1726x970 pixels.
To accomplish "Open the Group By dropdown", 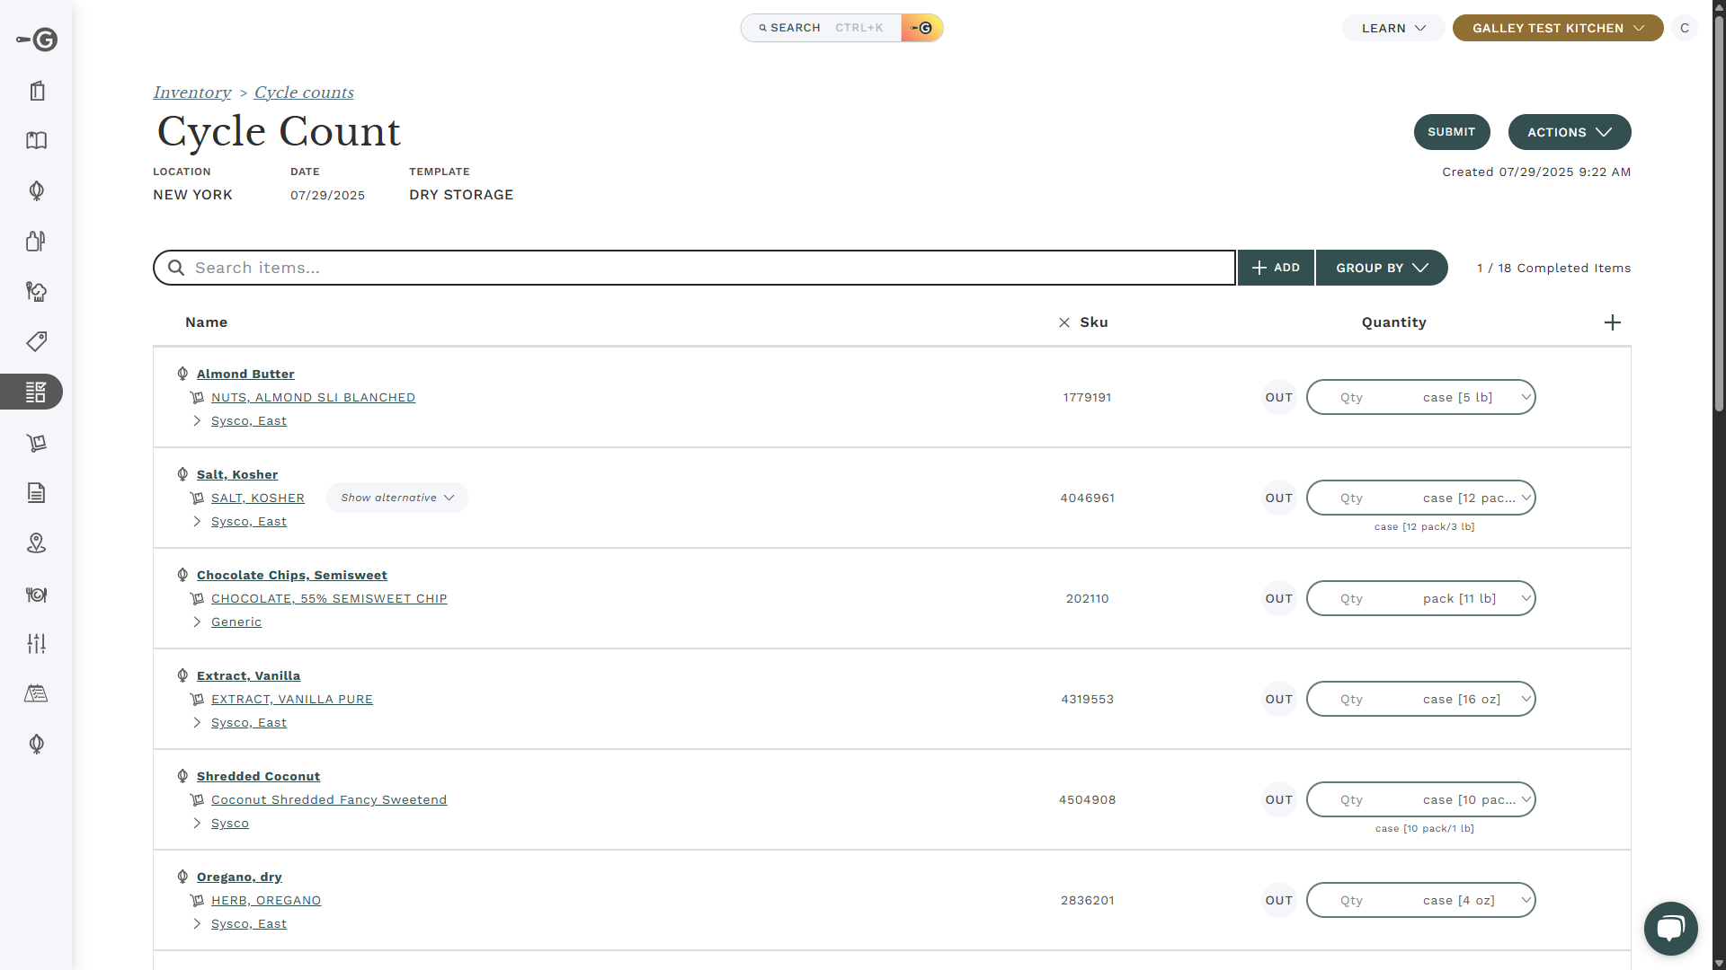I will point(1381,268).
